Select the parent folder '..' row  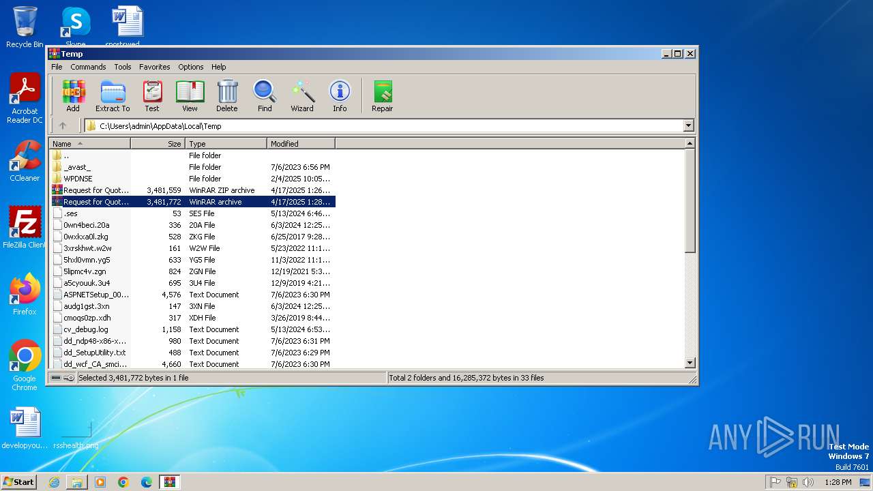pos(192,155)
